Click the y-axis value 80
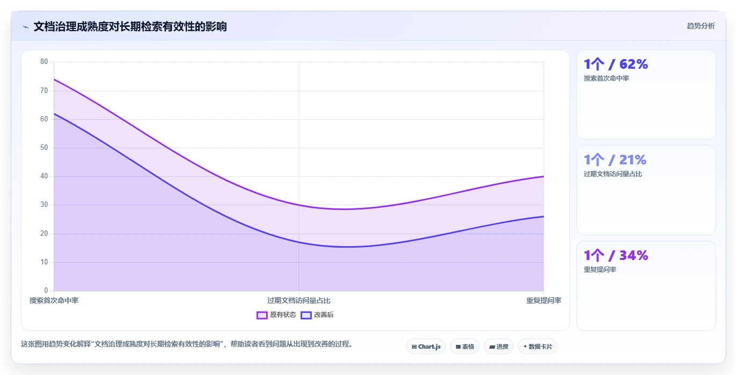 pos(44,62)
